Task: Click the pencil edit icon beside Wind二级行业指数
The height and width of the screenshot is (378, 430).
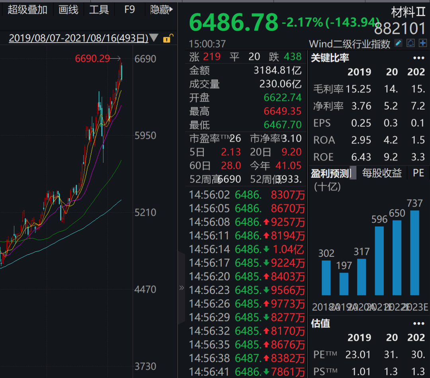Action: (398, 43)
